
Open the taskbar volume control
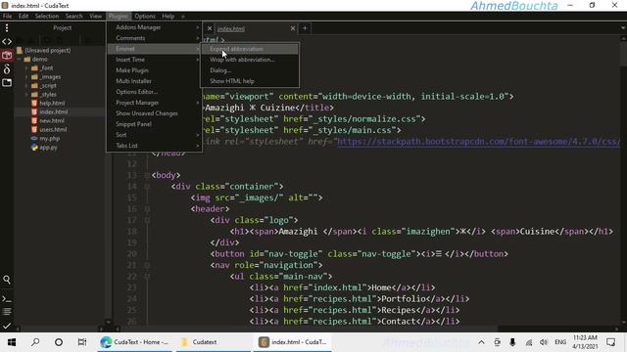click(544, 342)
